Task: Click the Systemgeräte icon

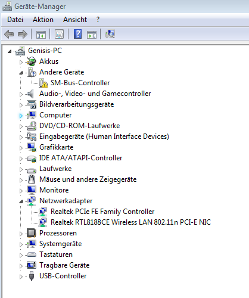Action: (x=32, y=244)
